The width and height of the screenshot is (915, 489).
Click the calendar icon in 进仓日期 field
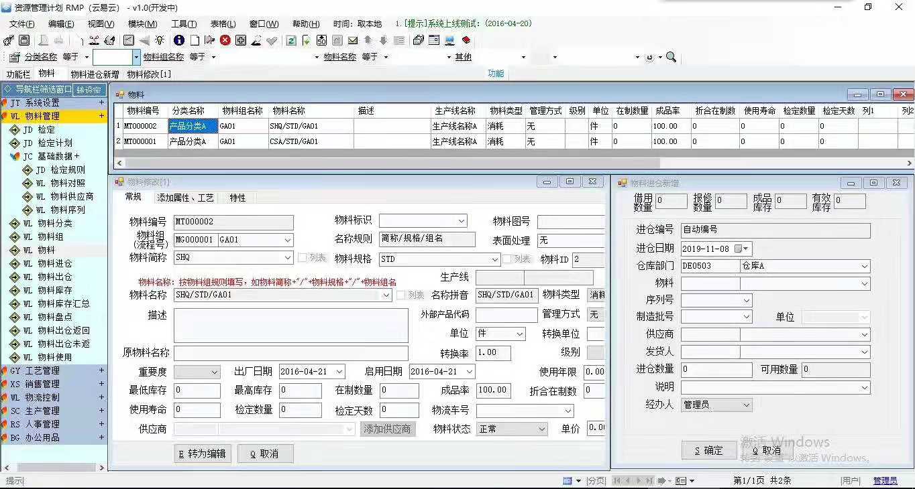pos(739,249)
